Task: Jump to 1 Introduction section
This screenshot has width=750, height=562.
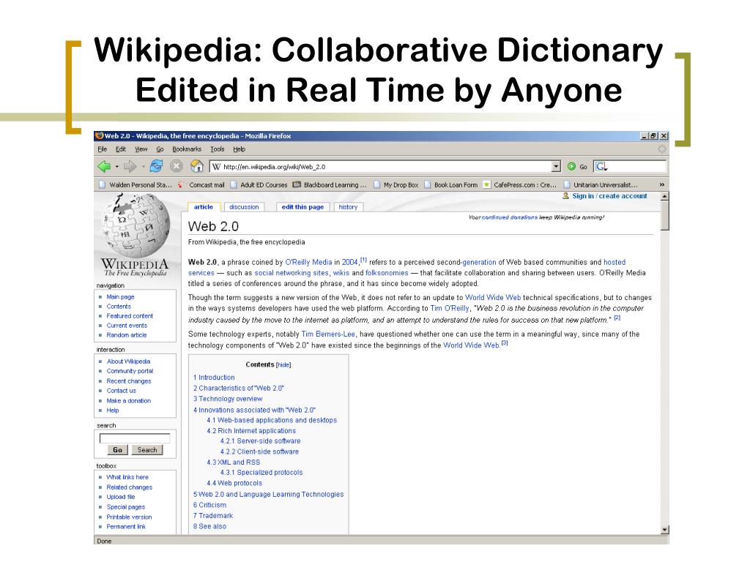Action: click(214, 377)
